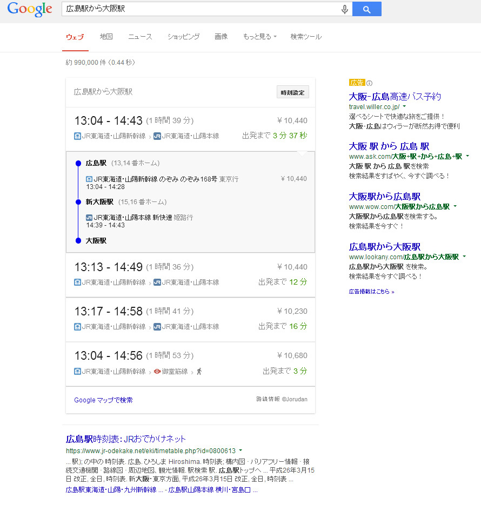481x505 pixels.
Task: Click the blue dot for 新大阪駅 stop
Action: coord(78,202)
